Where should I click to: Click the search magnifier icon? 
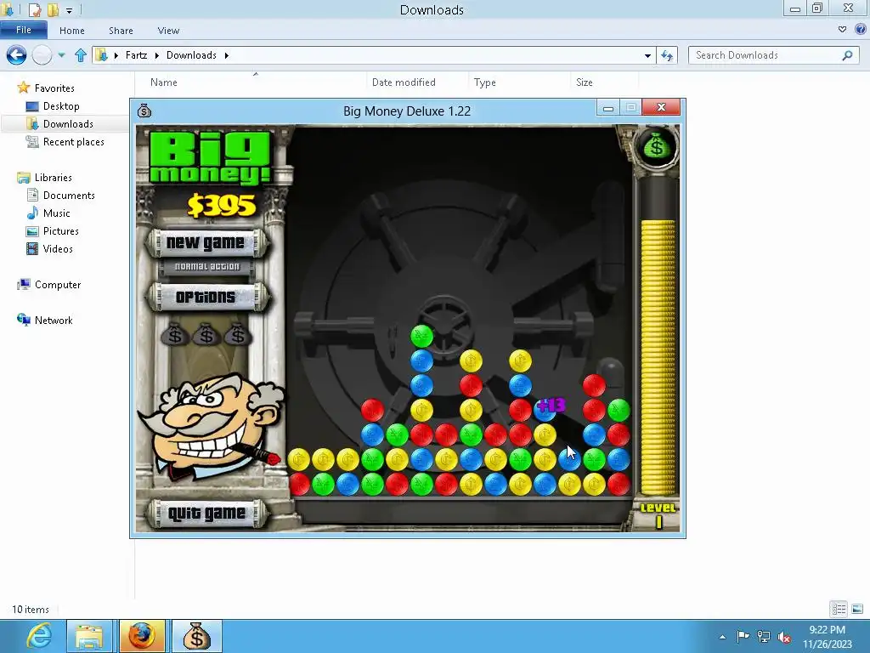pos(847,55)
